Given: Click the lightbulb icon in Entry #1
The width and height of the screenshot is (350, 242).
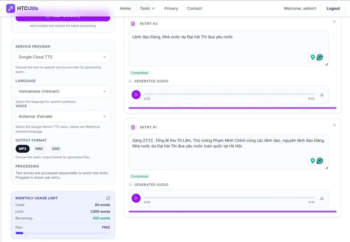Looking at the screenshot, I should [313, 161].
